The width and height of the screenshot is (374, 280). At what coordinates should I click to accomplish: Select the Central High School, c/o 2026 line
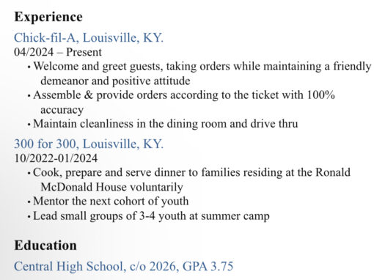[124, 266]
